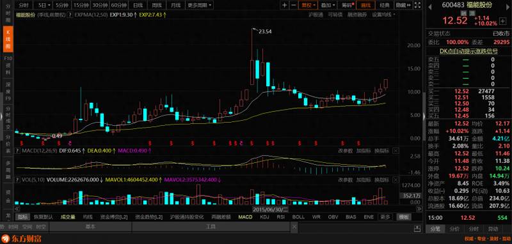Click 换指标 in VOL panel
The image size is (512, 244).
point(381,180)
